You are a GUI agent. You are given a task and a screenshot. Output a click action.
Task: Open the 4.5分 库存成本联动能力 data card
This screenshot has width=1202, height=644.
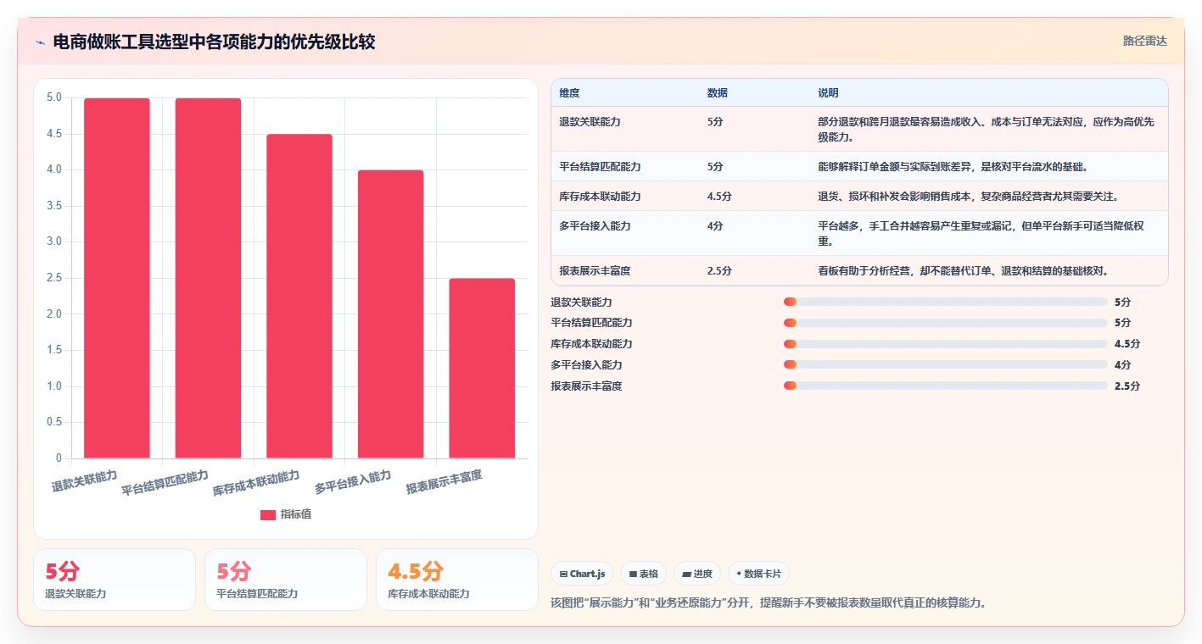pyautogui.click(x=457, y=580)
